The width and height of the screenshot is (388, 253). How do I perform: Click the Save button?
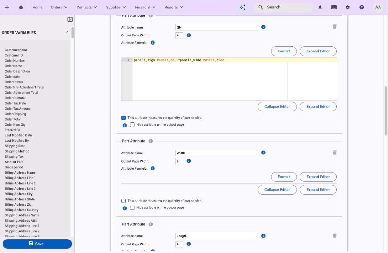37,244
